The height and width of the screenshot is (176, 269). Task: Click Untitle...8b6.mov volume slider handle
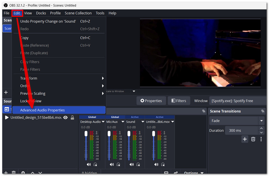154,133
